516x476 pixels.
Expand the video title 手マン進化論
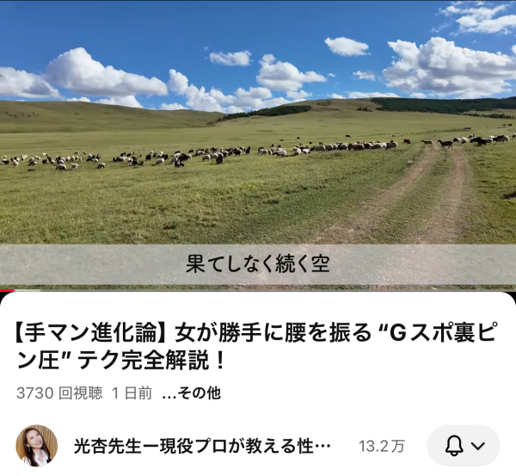[255, 347]
